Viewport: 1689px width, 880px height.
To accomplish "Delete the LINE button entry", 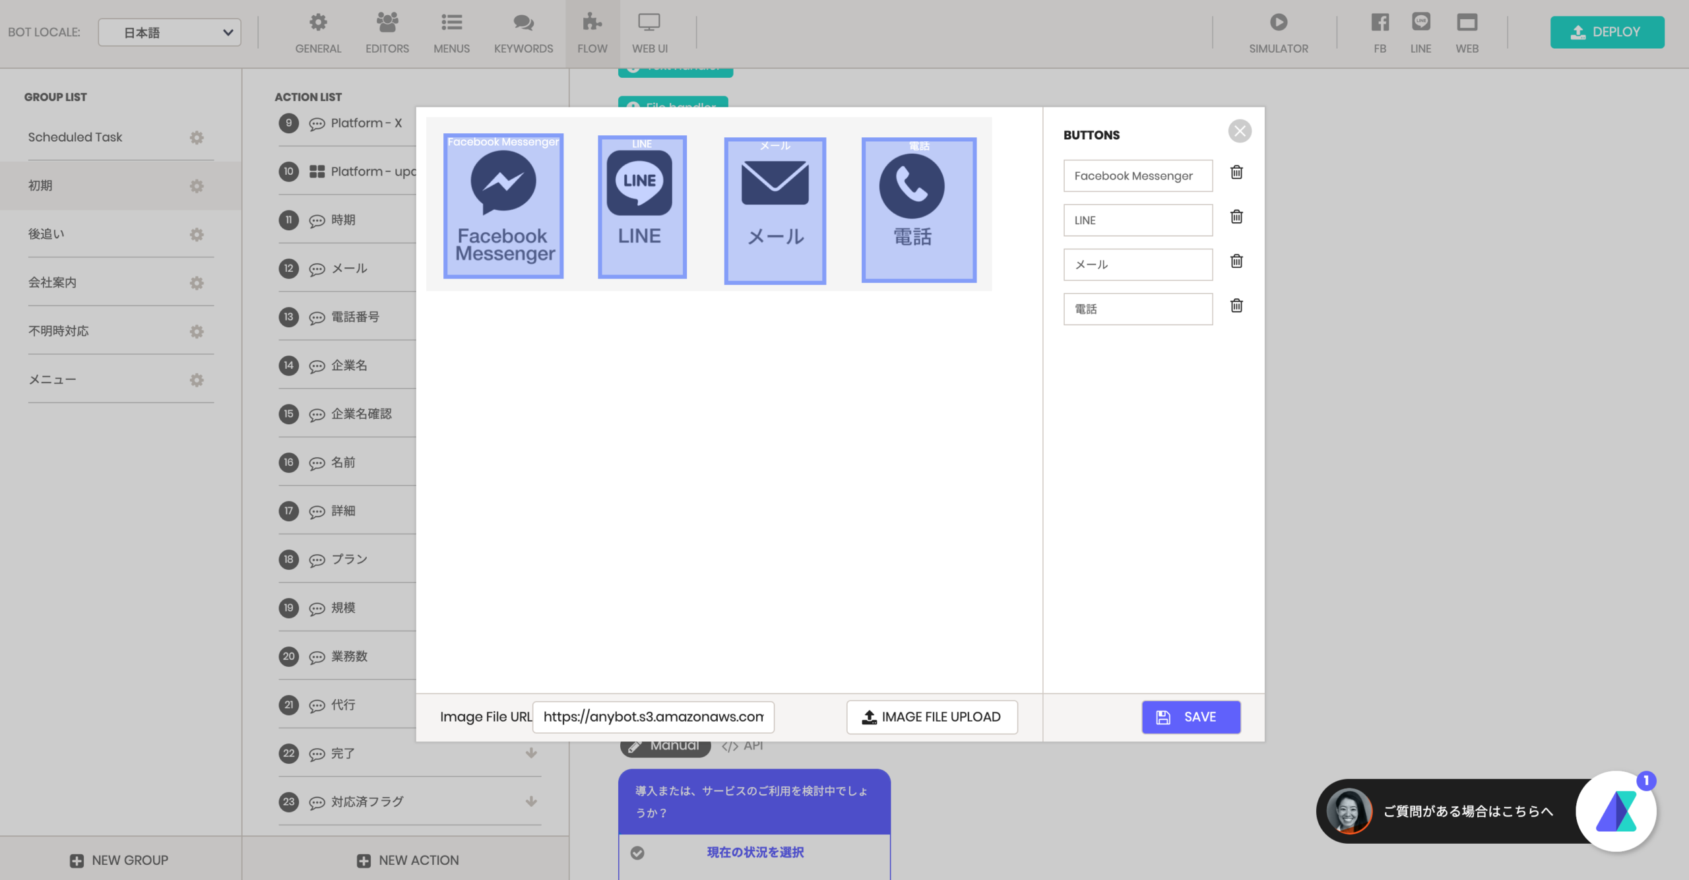I will tap(1236, 216).
